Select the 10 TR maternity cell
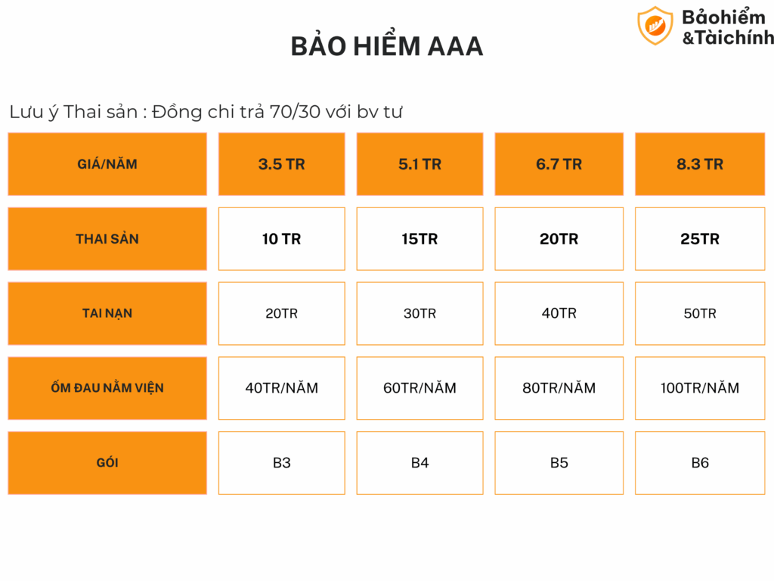The width and height of the screenshot is (774, 581). click(281, 239)
